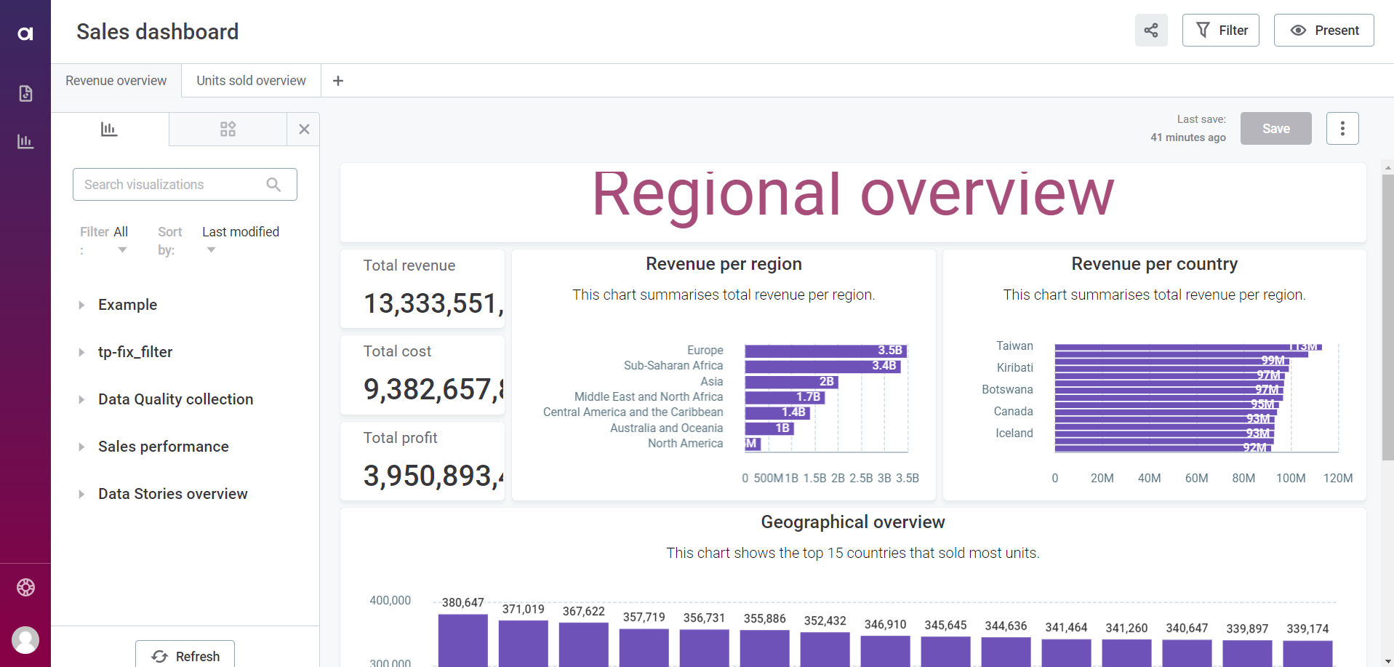This screenshot has width=1394, height=667.
Task: Open the three-dot menu next to Save
Action: 1342,128
